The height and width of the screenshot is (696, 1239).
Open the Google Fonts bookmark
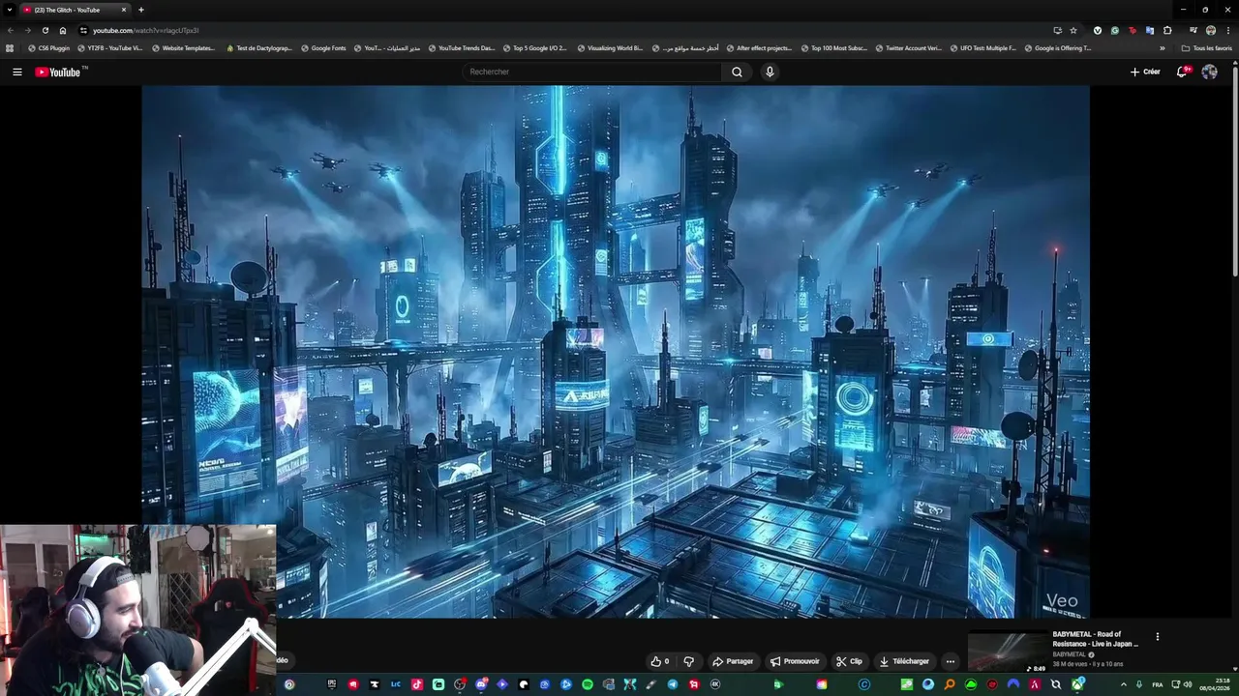coord(324,48)
